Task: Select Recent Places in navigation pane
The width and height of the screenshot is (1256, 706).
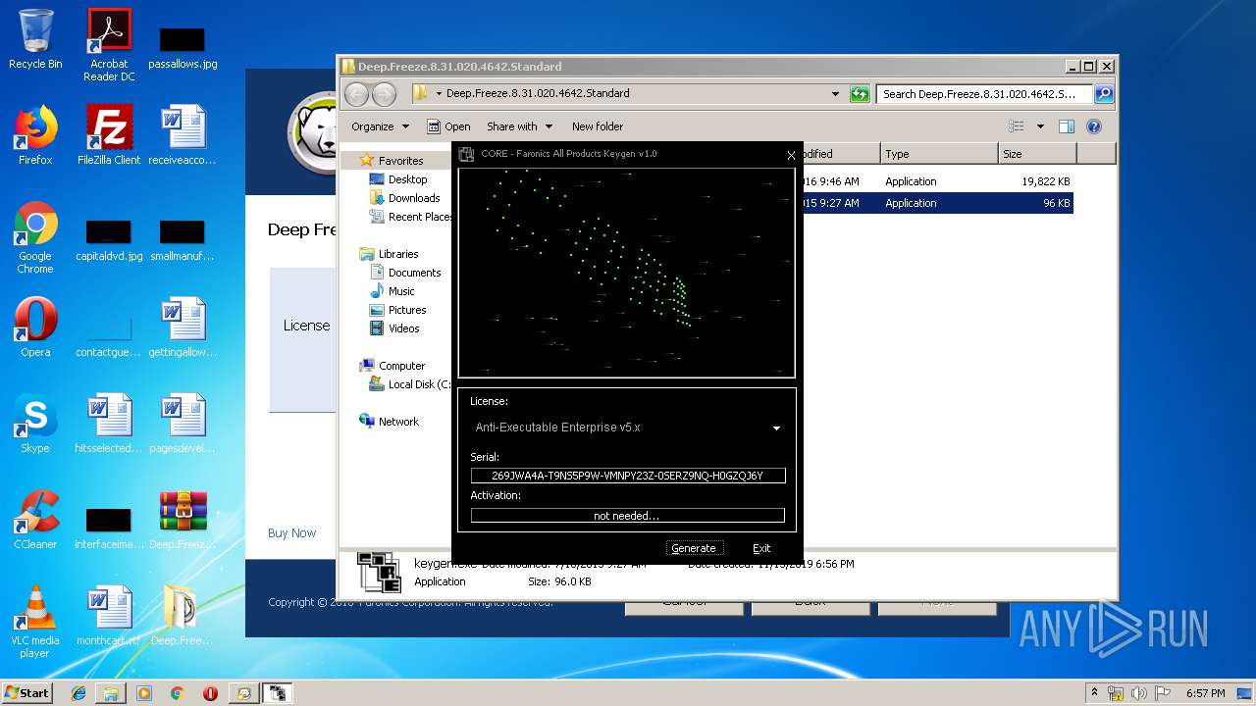Action: point(420,217)
